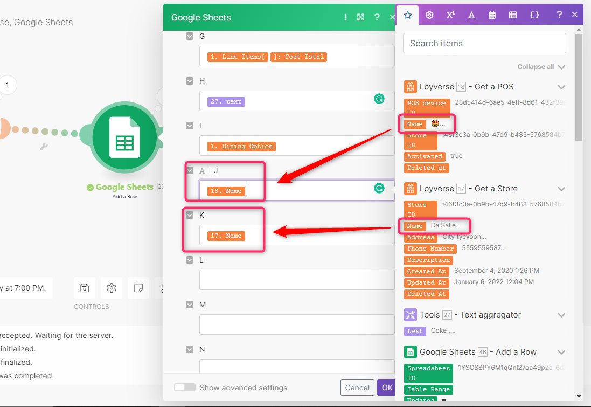Switch to the text functions tab

471,15
